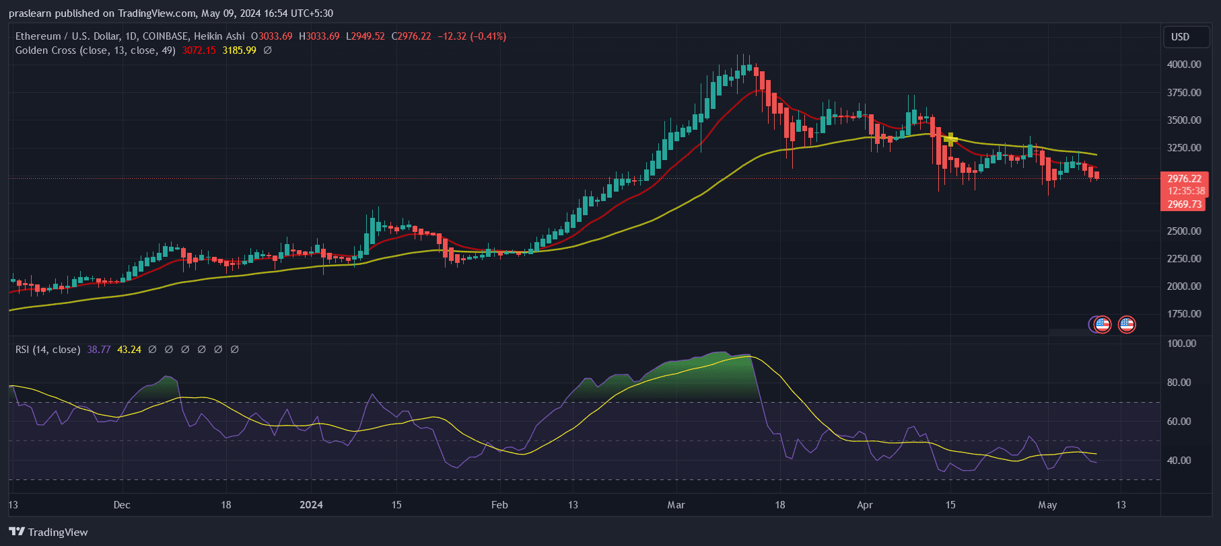Click the 18 date label following Mar
Viewport: 1221px width, 546px height.
pos(780,505)
